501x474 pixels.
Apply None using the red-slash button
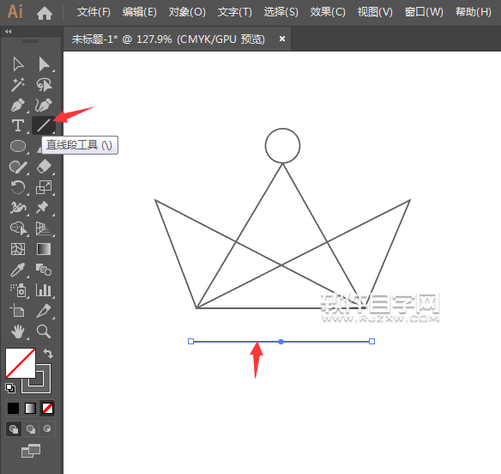pyautogui.click(x=47, y=408)
